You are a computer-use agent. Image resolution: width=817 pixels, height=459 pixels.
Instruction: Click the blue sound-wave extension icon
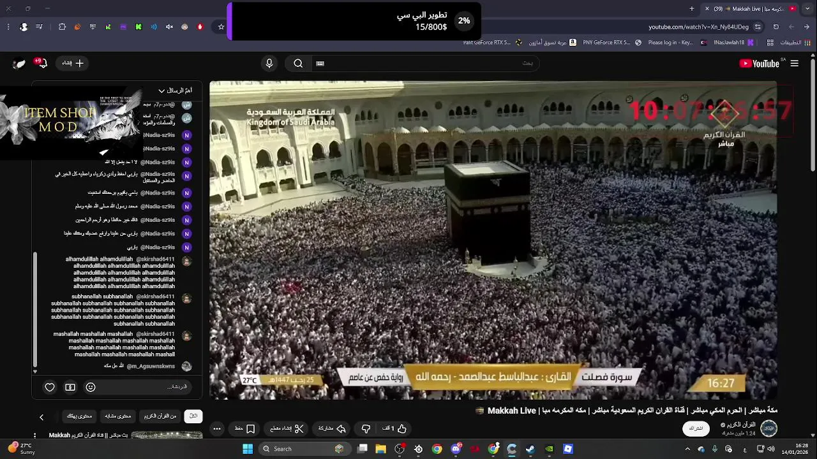(154, 27)
